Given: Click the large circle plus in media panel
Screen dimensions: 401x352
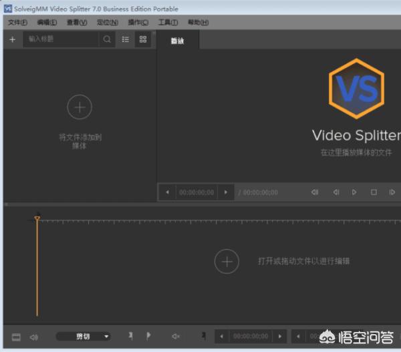Looking at the screenshot, I should (80, 107).
